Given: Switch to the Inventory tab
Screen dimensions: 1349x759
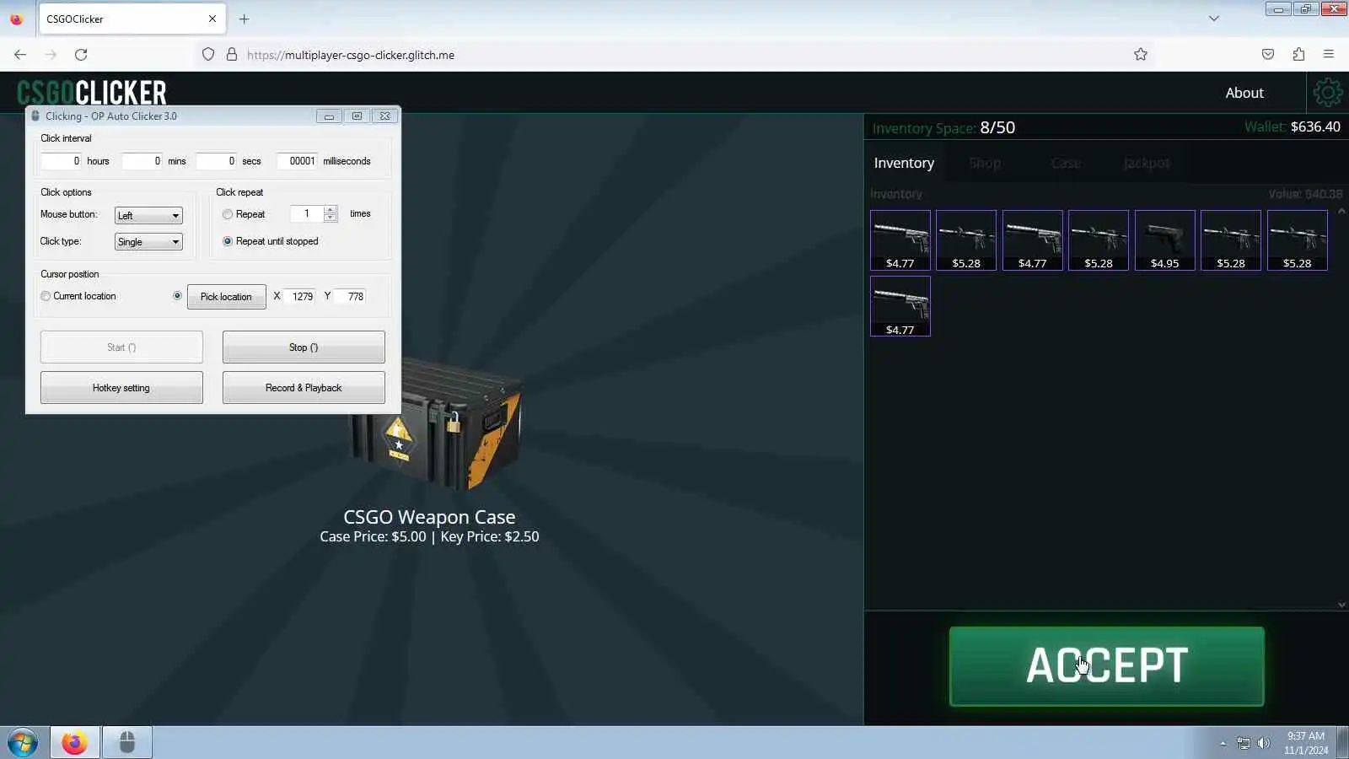Looking at the screenshot, I should [904, 163].
